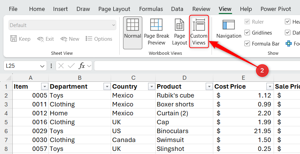Viewport: 300px width, 154px height.
Task: Expand the Name Box dropdown arrow
Action: (x=42, y=66)
